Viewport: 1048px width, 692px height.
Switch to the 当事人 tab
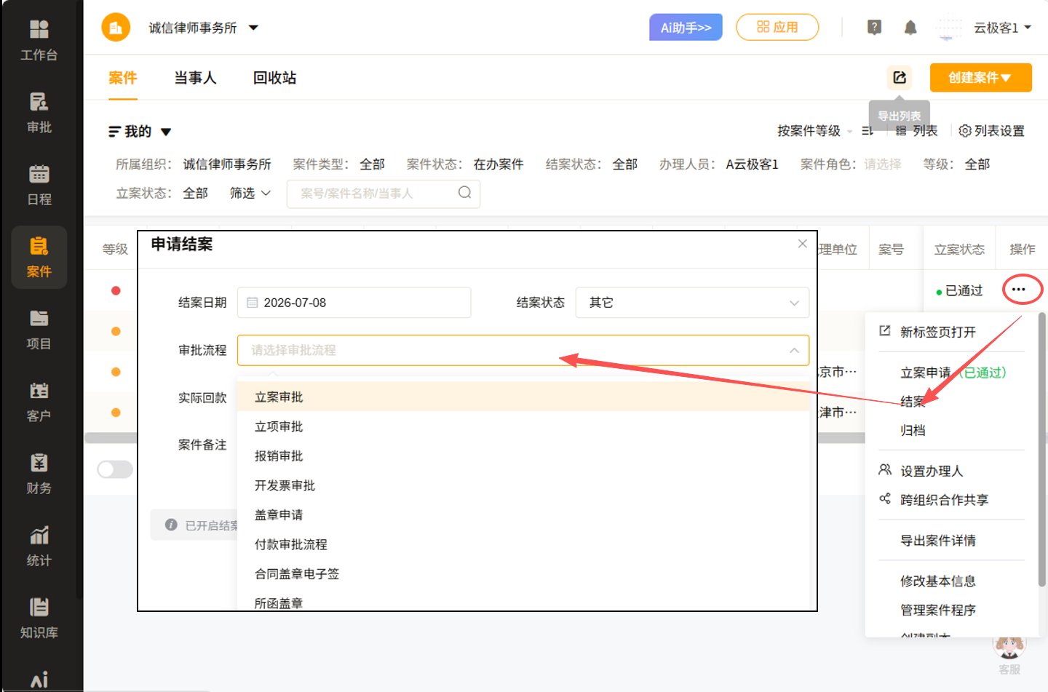pos(195,78)
